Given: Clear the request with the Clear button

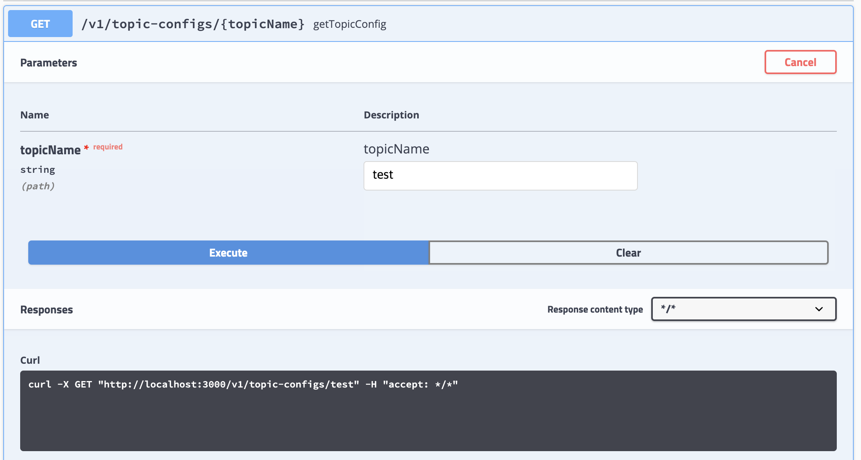Looking at the screenshot, I should (x=629, y=253).
